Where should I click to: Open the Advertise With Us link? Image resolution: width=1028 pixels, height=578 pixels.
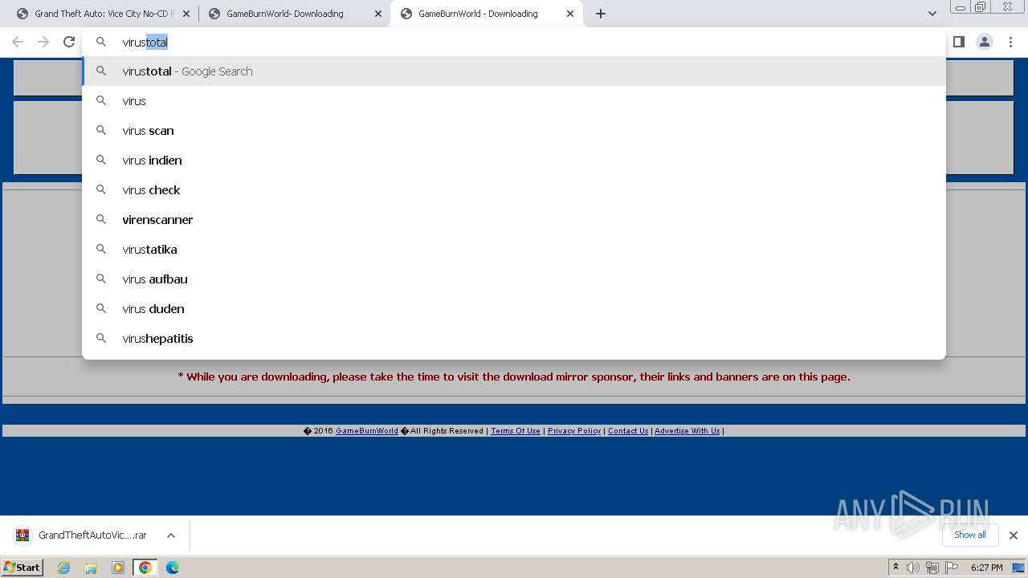click(x=687, y=431)
